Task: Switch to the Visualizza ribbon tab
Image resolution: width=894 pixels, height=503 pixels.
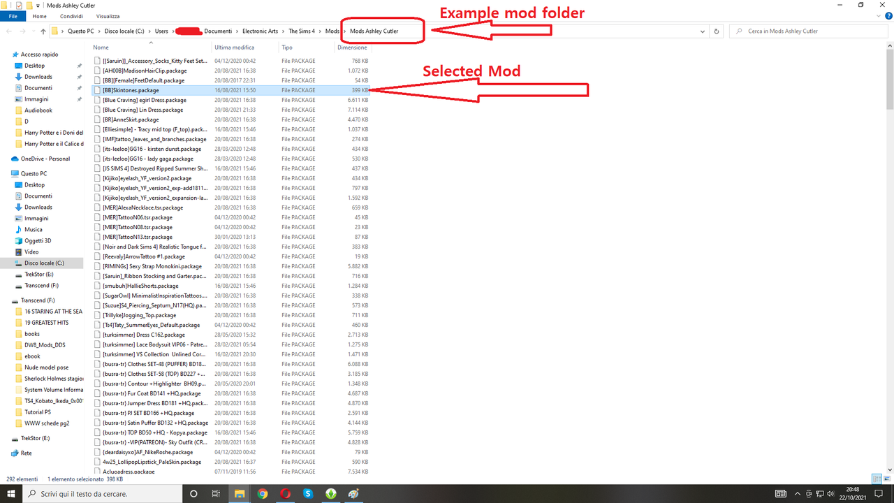Action: tap(108, 16)
